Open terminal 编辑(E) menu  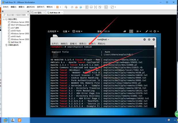point(64,44)
